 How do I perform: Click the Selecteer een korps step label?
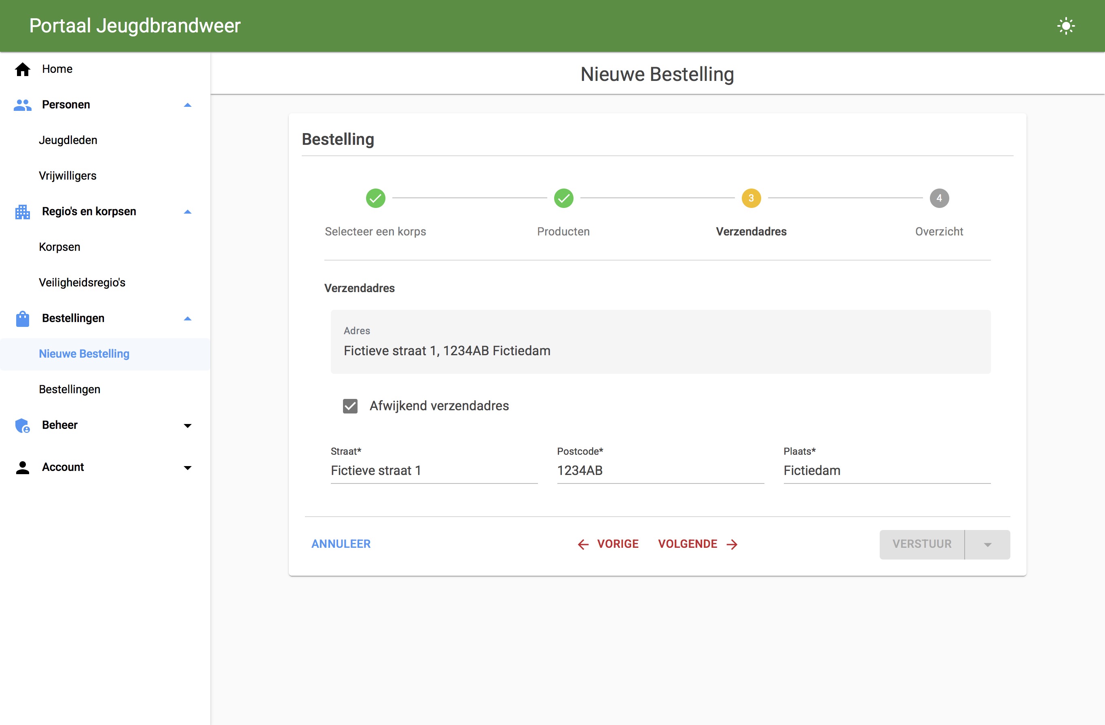coord(376,232)
